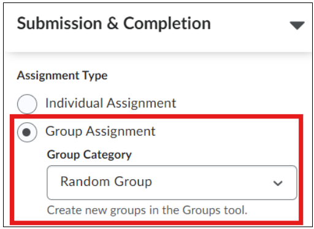Toggle the Submission & Completion panel arrow
Screen dimensions: 314x229
pyautogui.click(x=297, y=26)
